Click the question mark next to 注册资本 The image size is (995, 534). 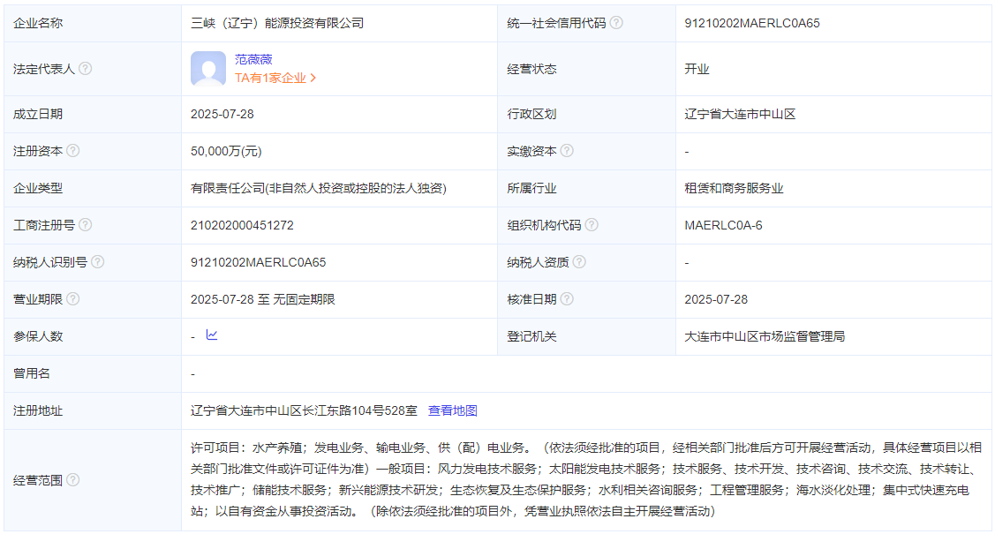click(73, 151)
